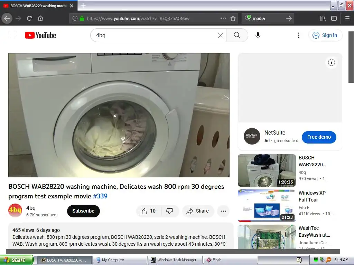Screen dimensions: 354x265
Task: Go back to the previous page
Action: click(x=7, y=18)
